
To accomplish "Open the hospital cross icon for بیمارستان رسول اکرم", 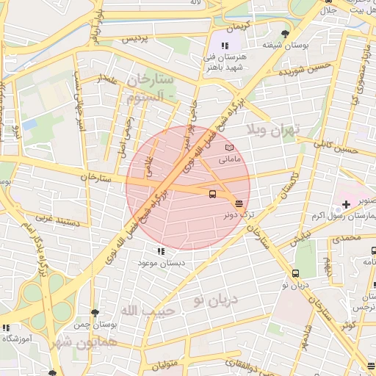I will (x=346, y=204).
